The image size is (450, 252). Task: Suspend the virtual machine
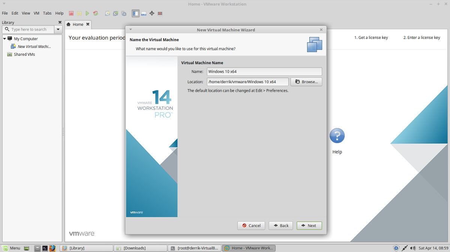pos(79,13)
